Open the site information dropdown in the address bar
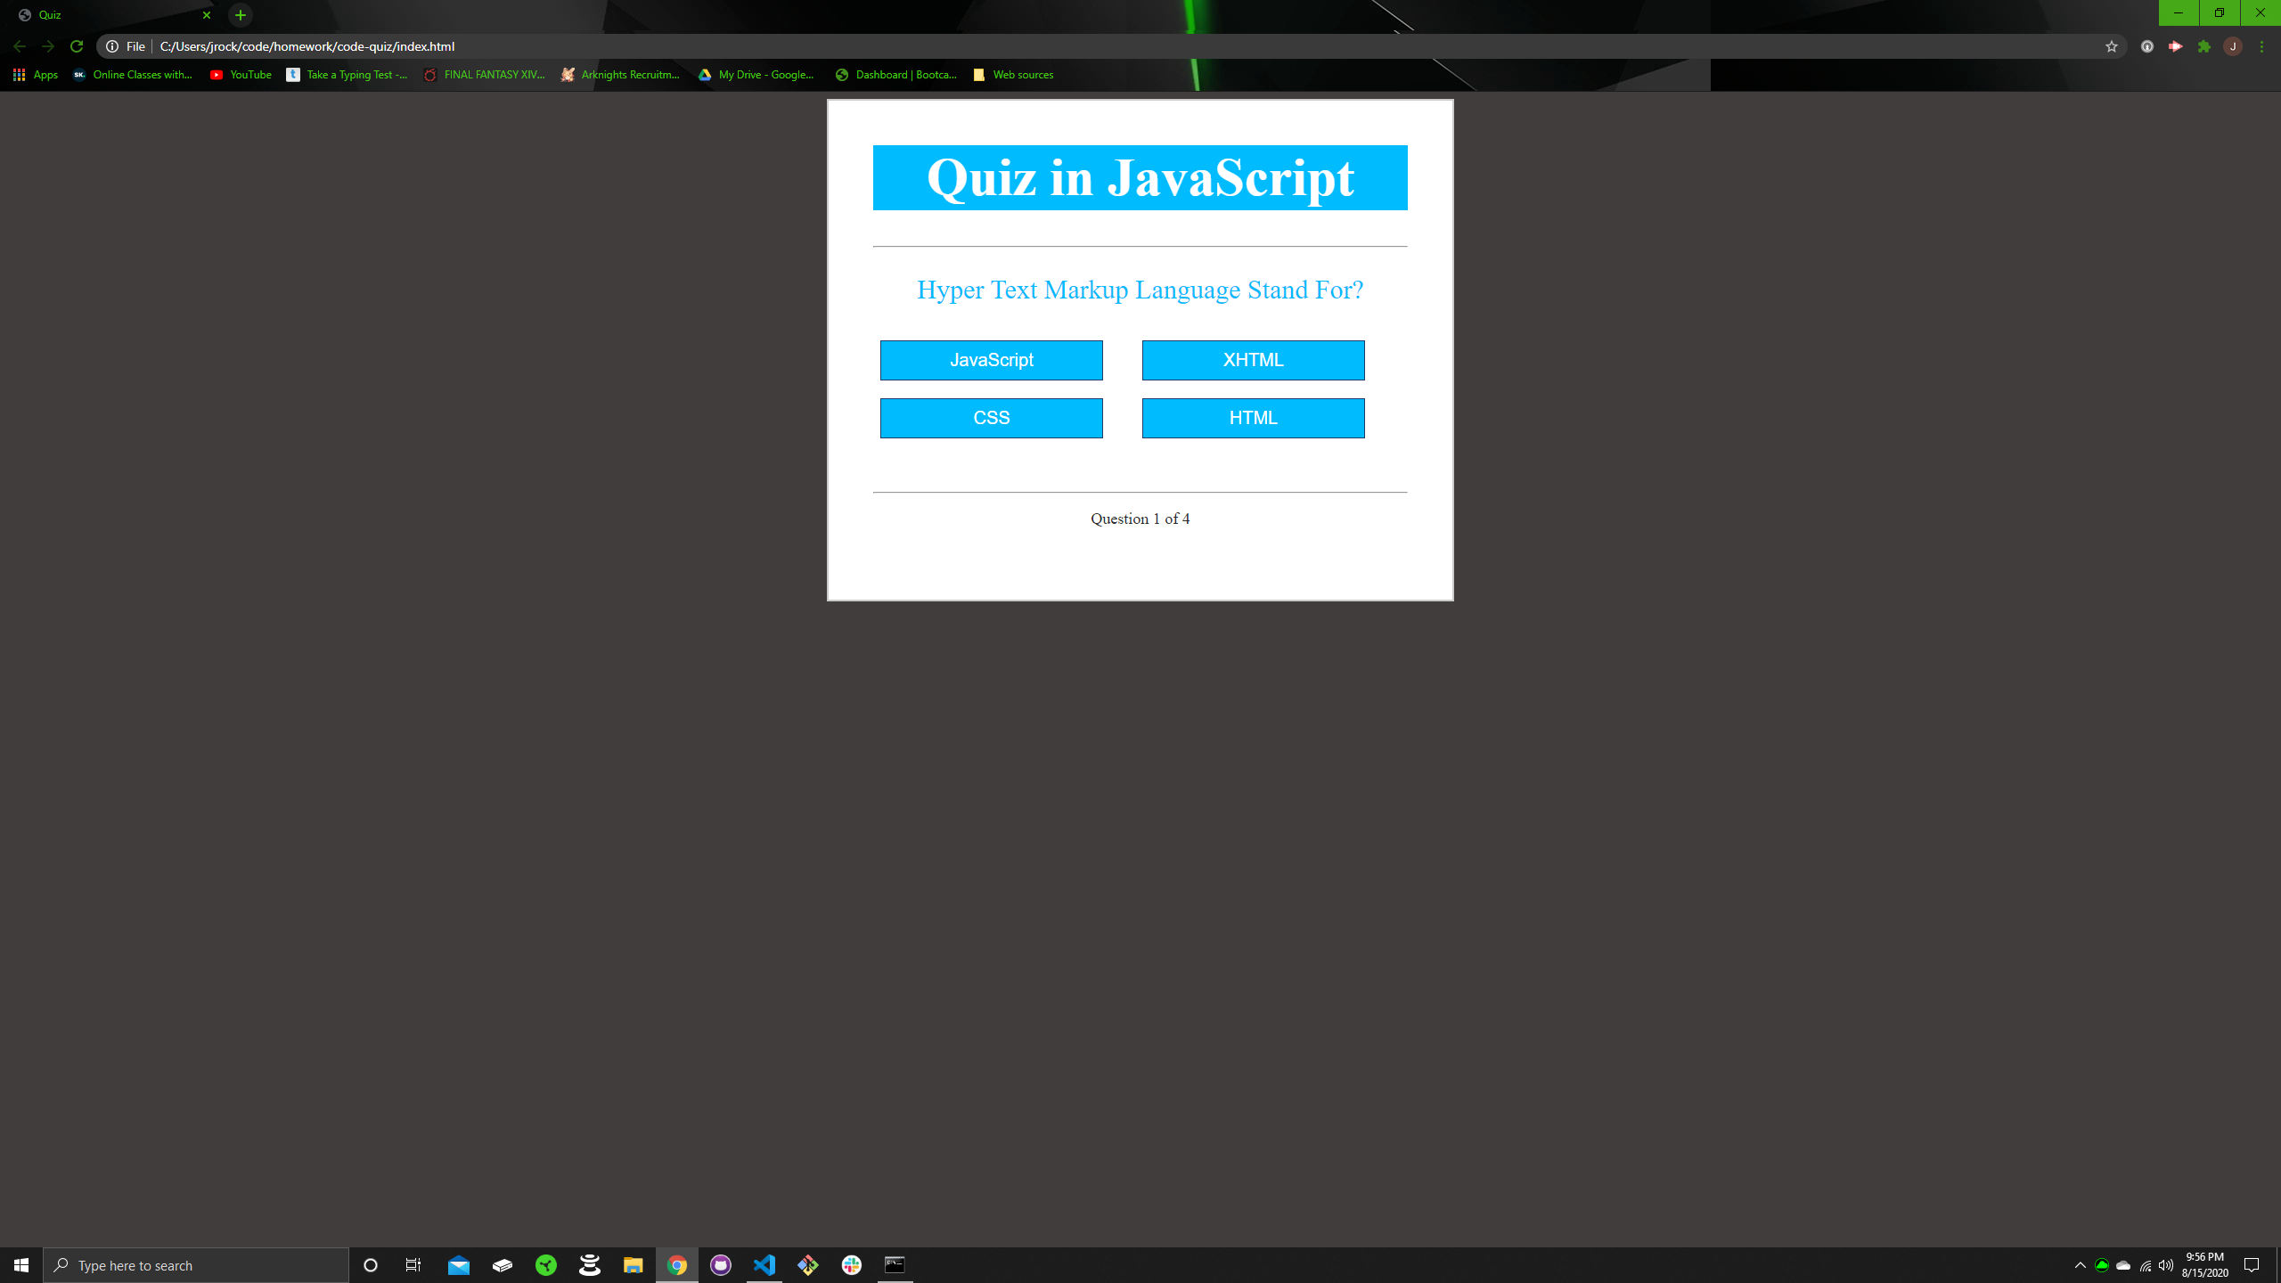 click(x=112, y=46)
